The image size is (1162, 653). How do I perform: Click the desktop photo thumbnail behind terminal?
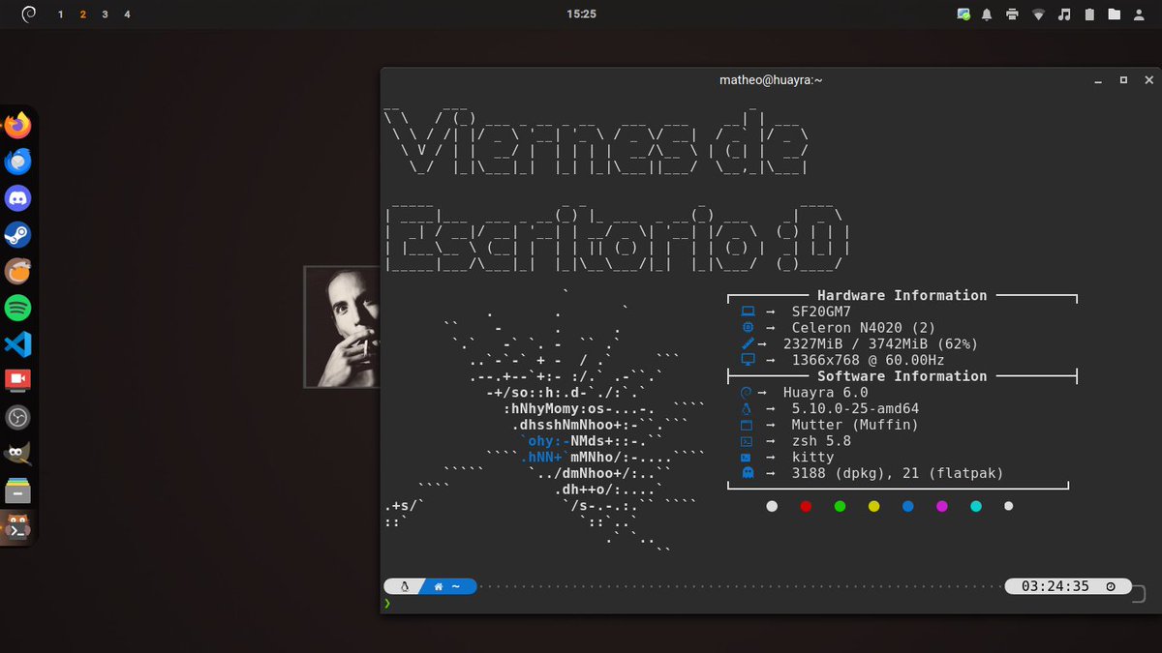click(x=342, y=327)
